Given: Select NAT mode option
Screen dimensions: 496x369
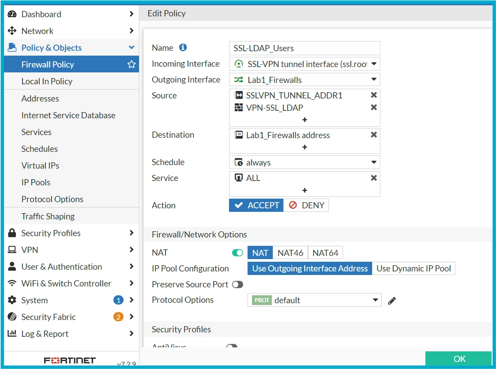Looking at the screenshot, I should tap(260, 253).
